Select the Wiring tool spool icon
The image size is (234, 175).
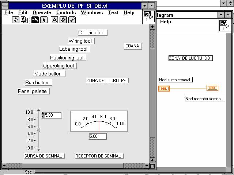coord(63,20)
